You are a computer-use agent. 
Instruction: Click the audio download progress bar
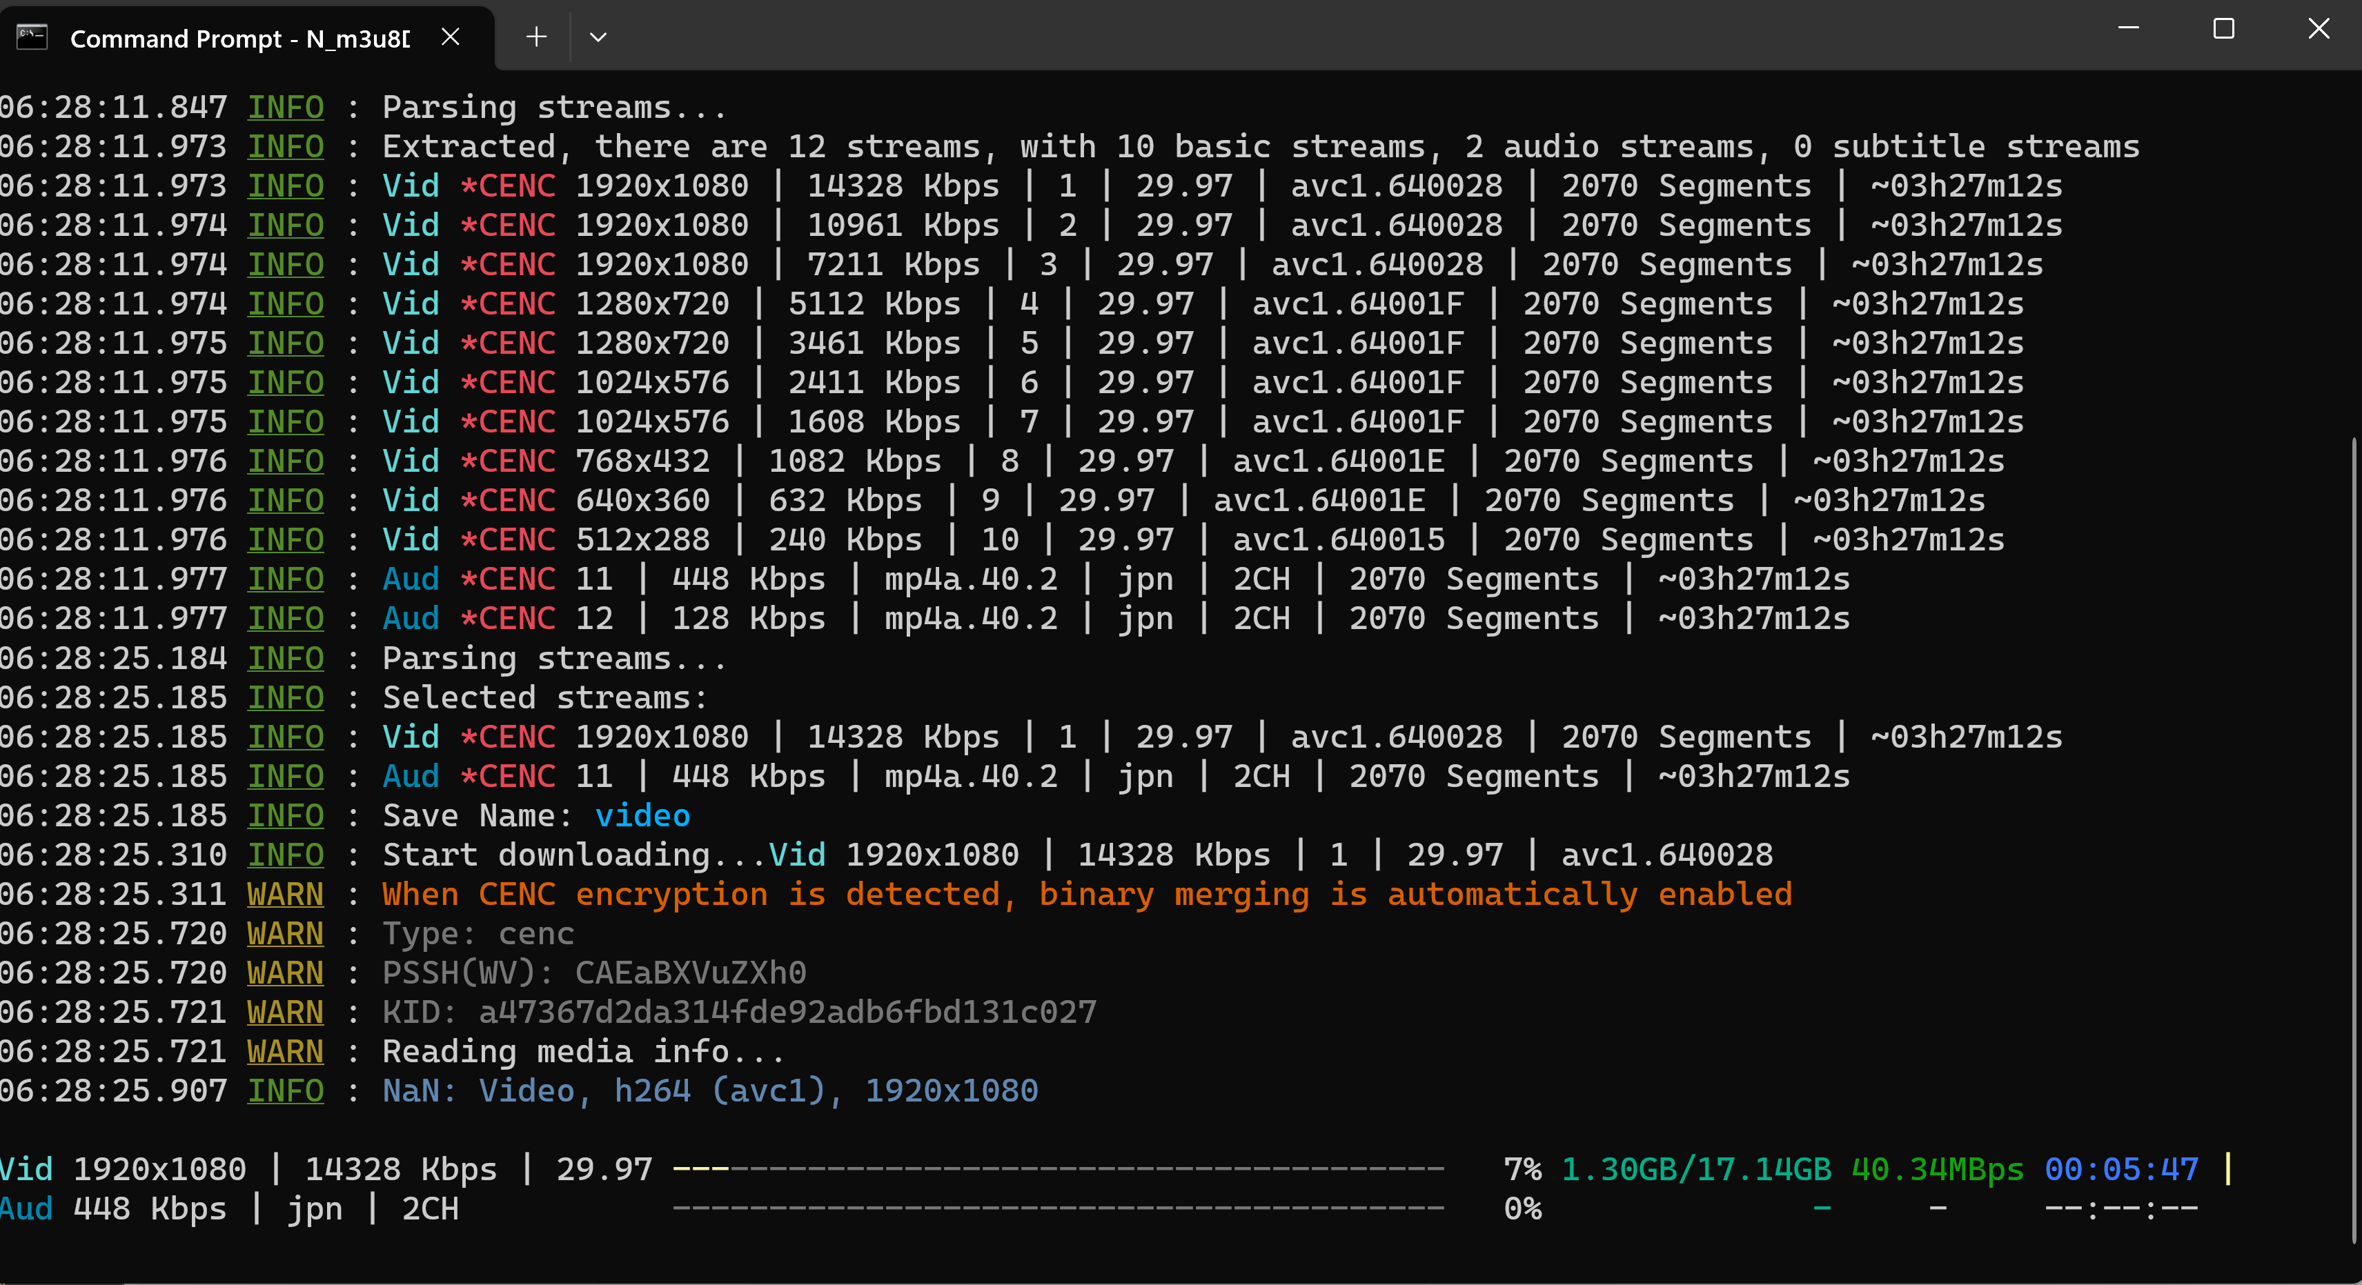tap(1058, 1209)
